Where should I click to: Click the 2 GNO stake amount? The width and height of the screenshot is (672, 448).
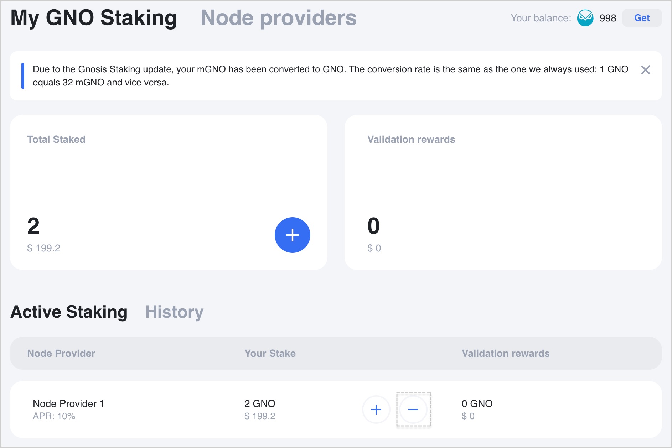point(260,403)
